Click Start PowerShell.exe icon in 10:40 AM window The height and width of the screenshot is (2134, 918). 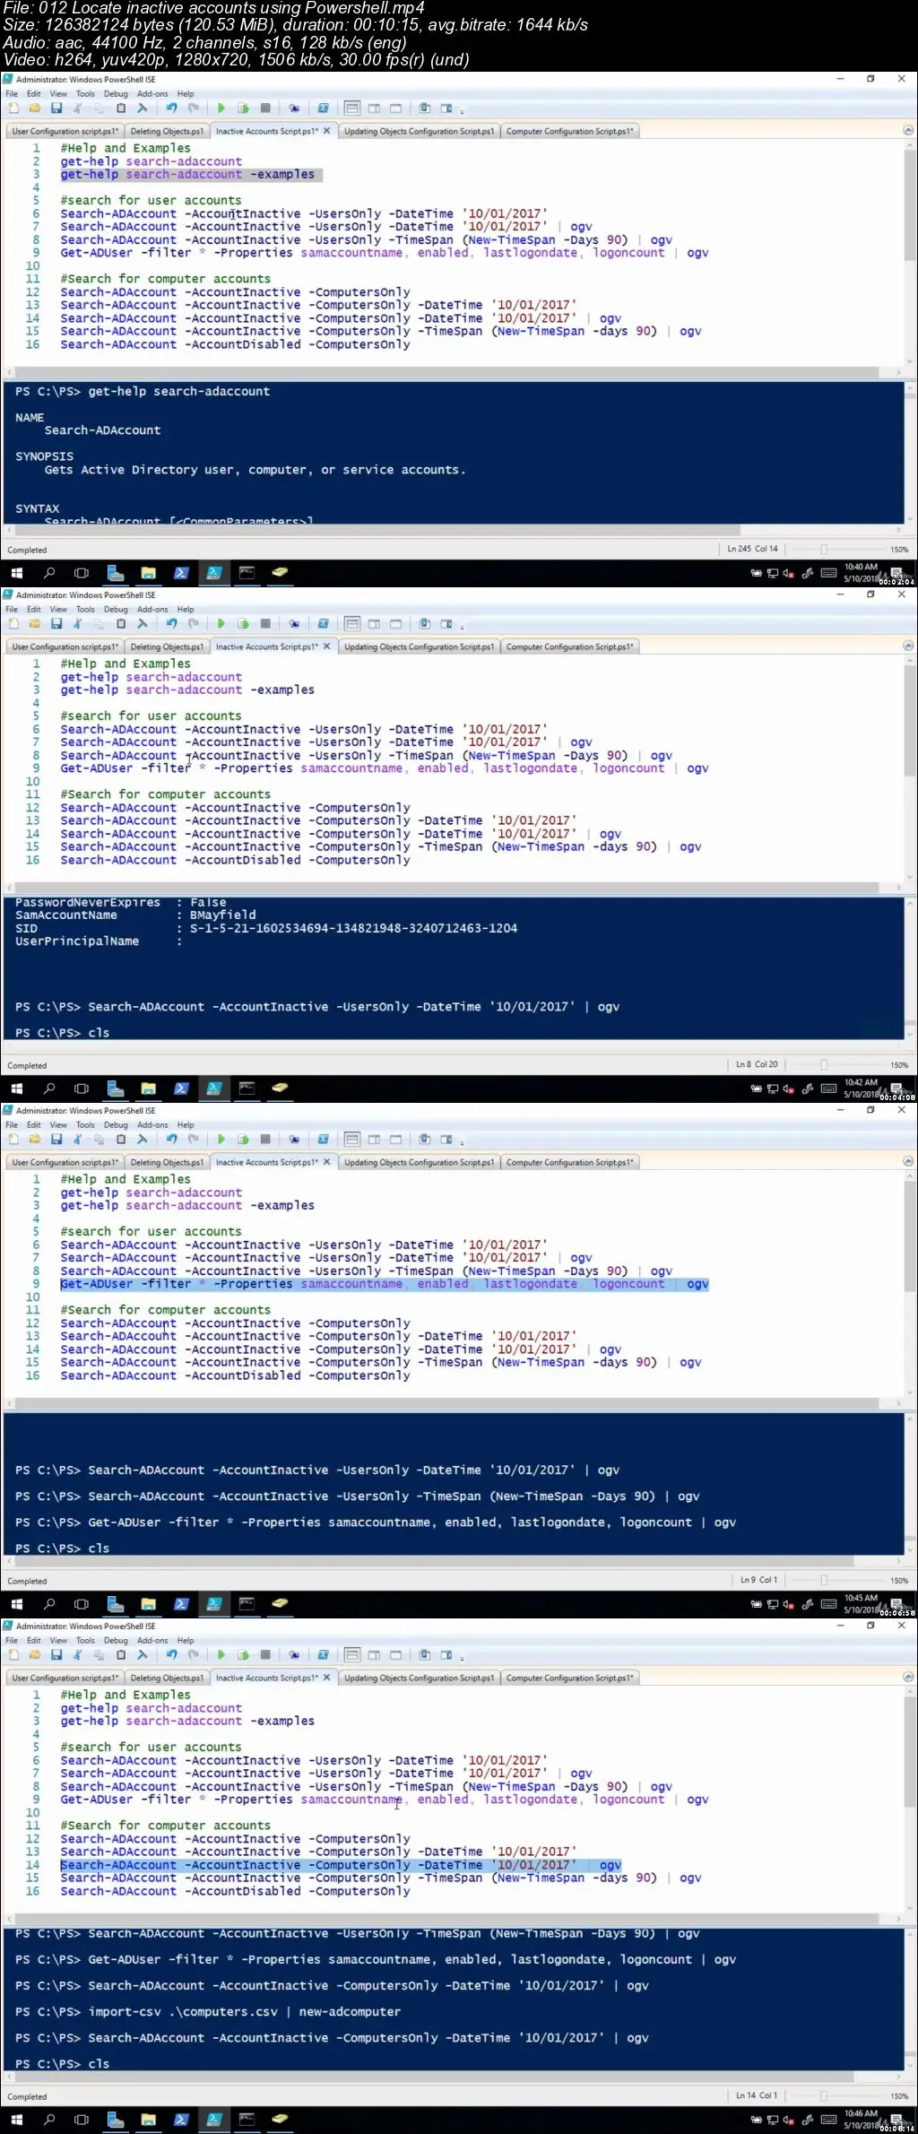323,108
